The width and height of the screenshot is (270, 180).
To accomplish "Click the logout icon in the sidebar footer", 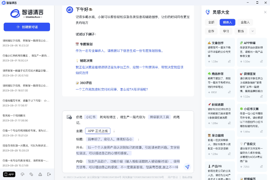I will 49,174.
